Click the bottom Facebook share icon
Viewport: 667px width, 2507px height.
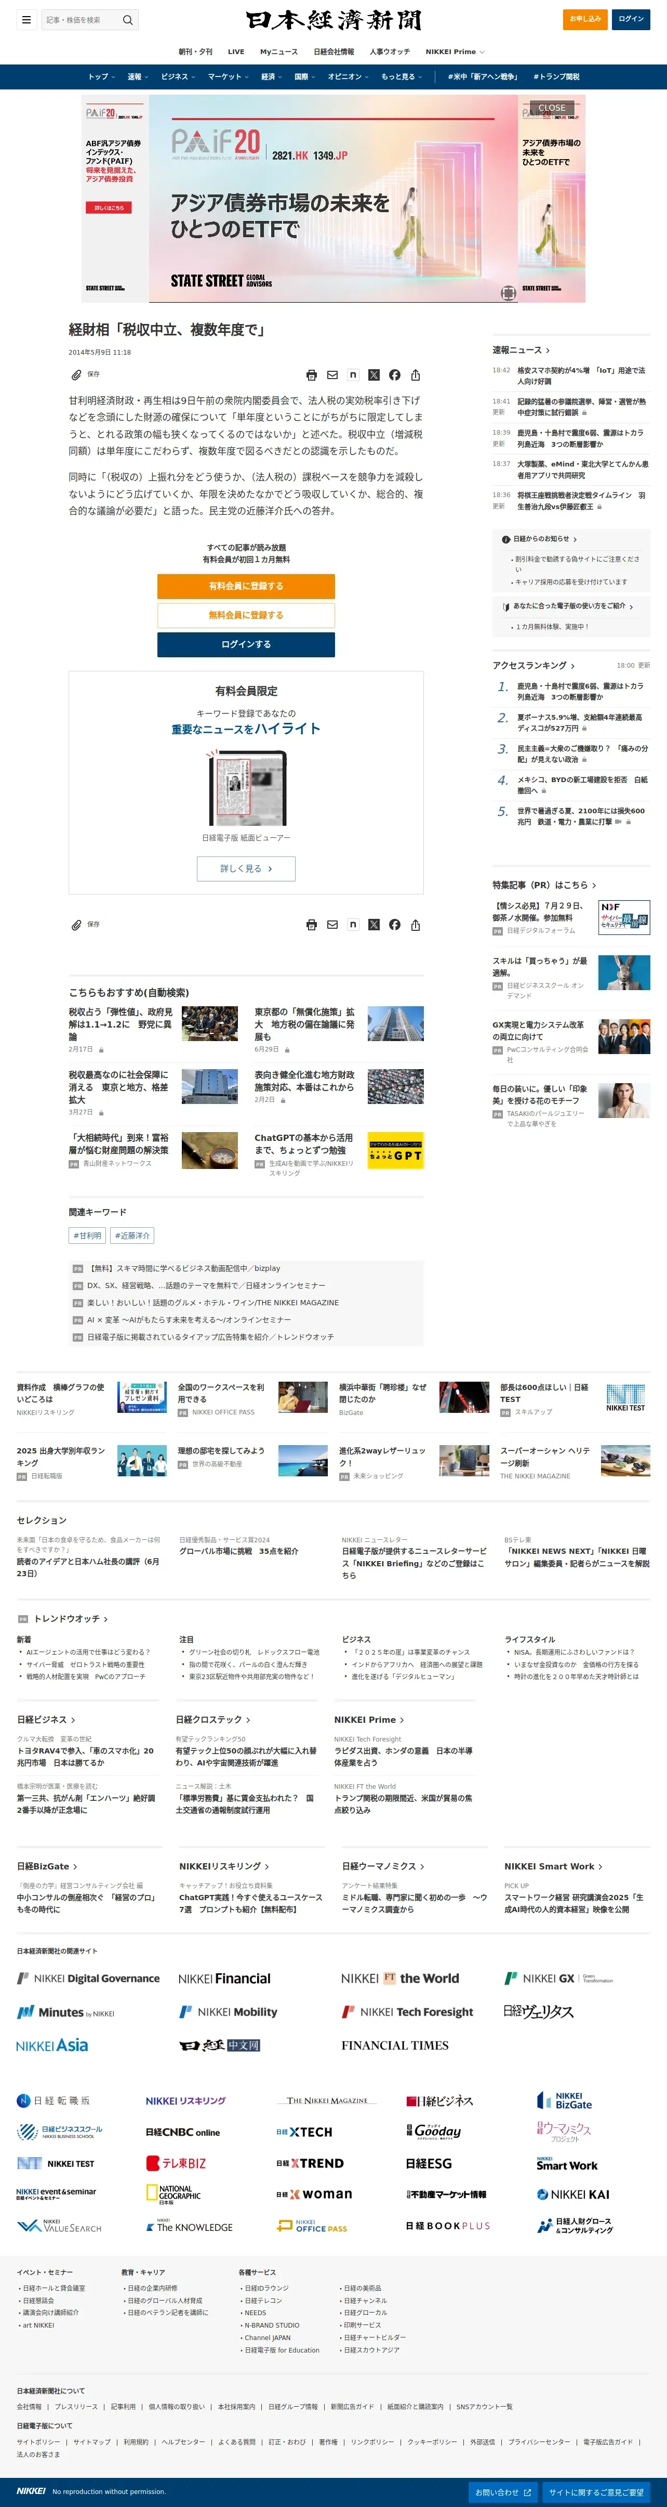(x=395, y=925)
